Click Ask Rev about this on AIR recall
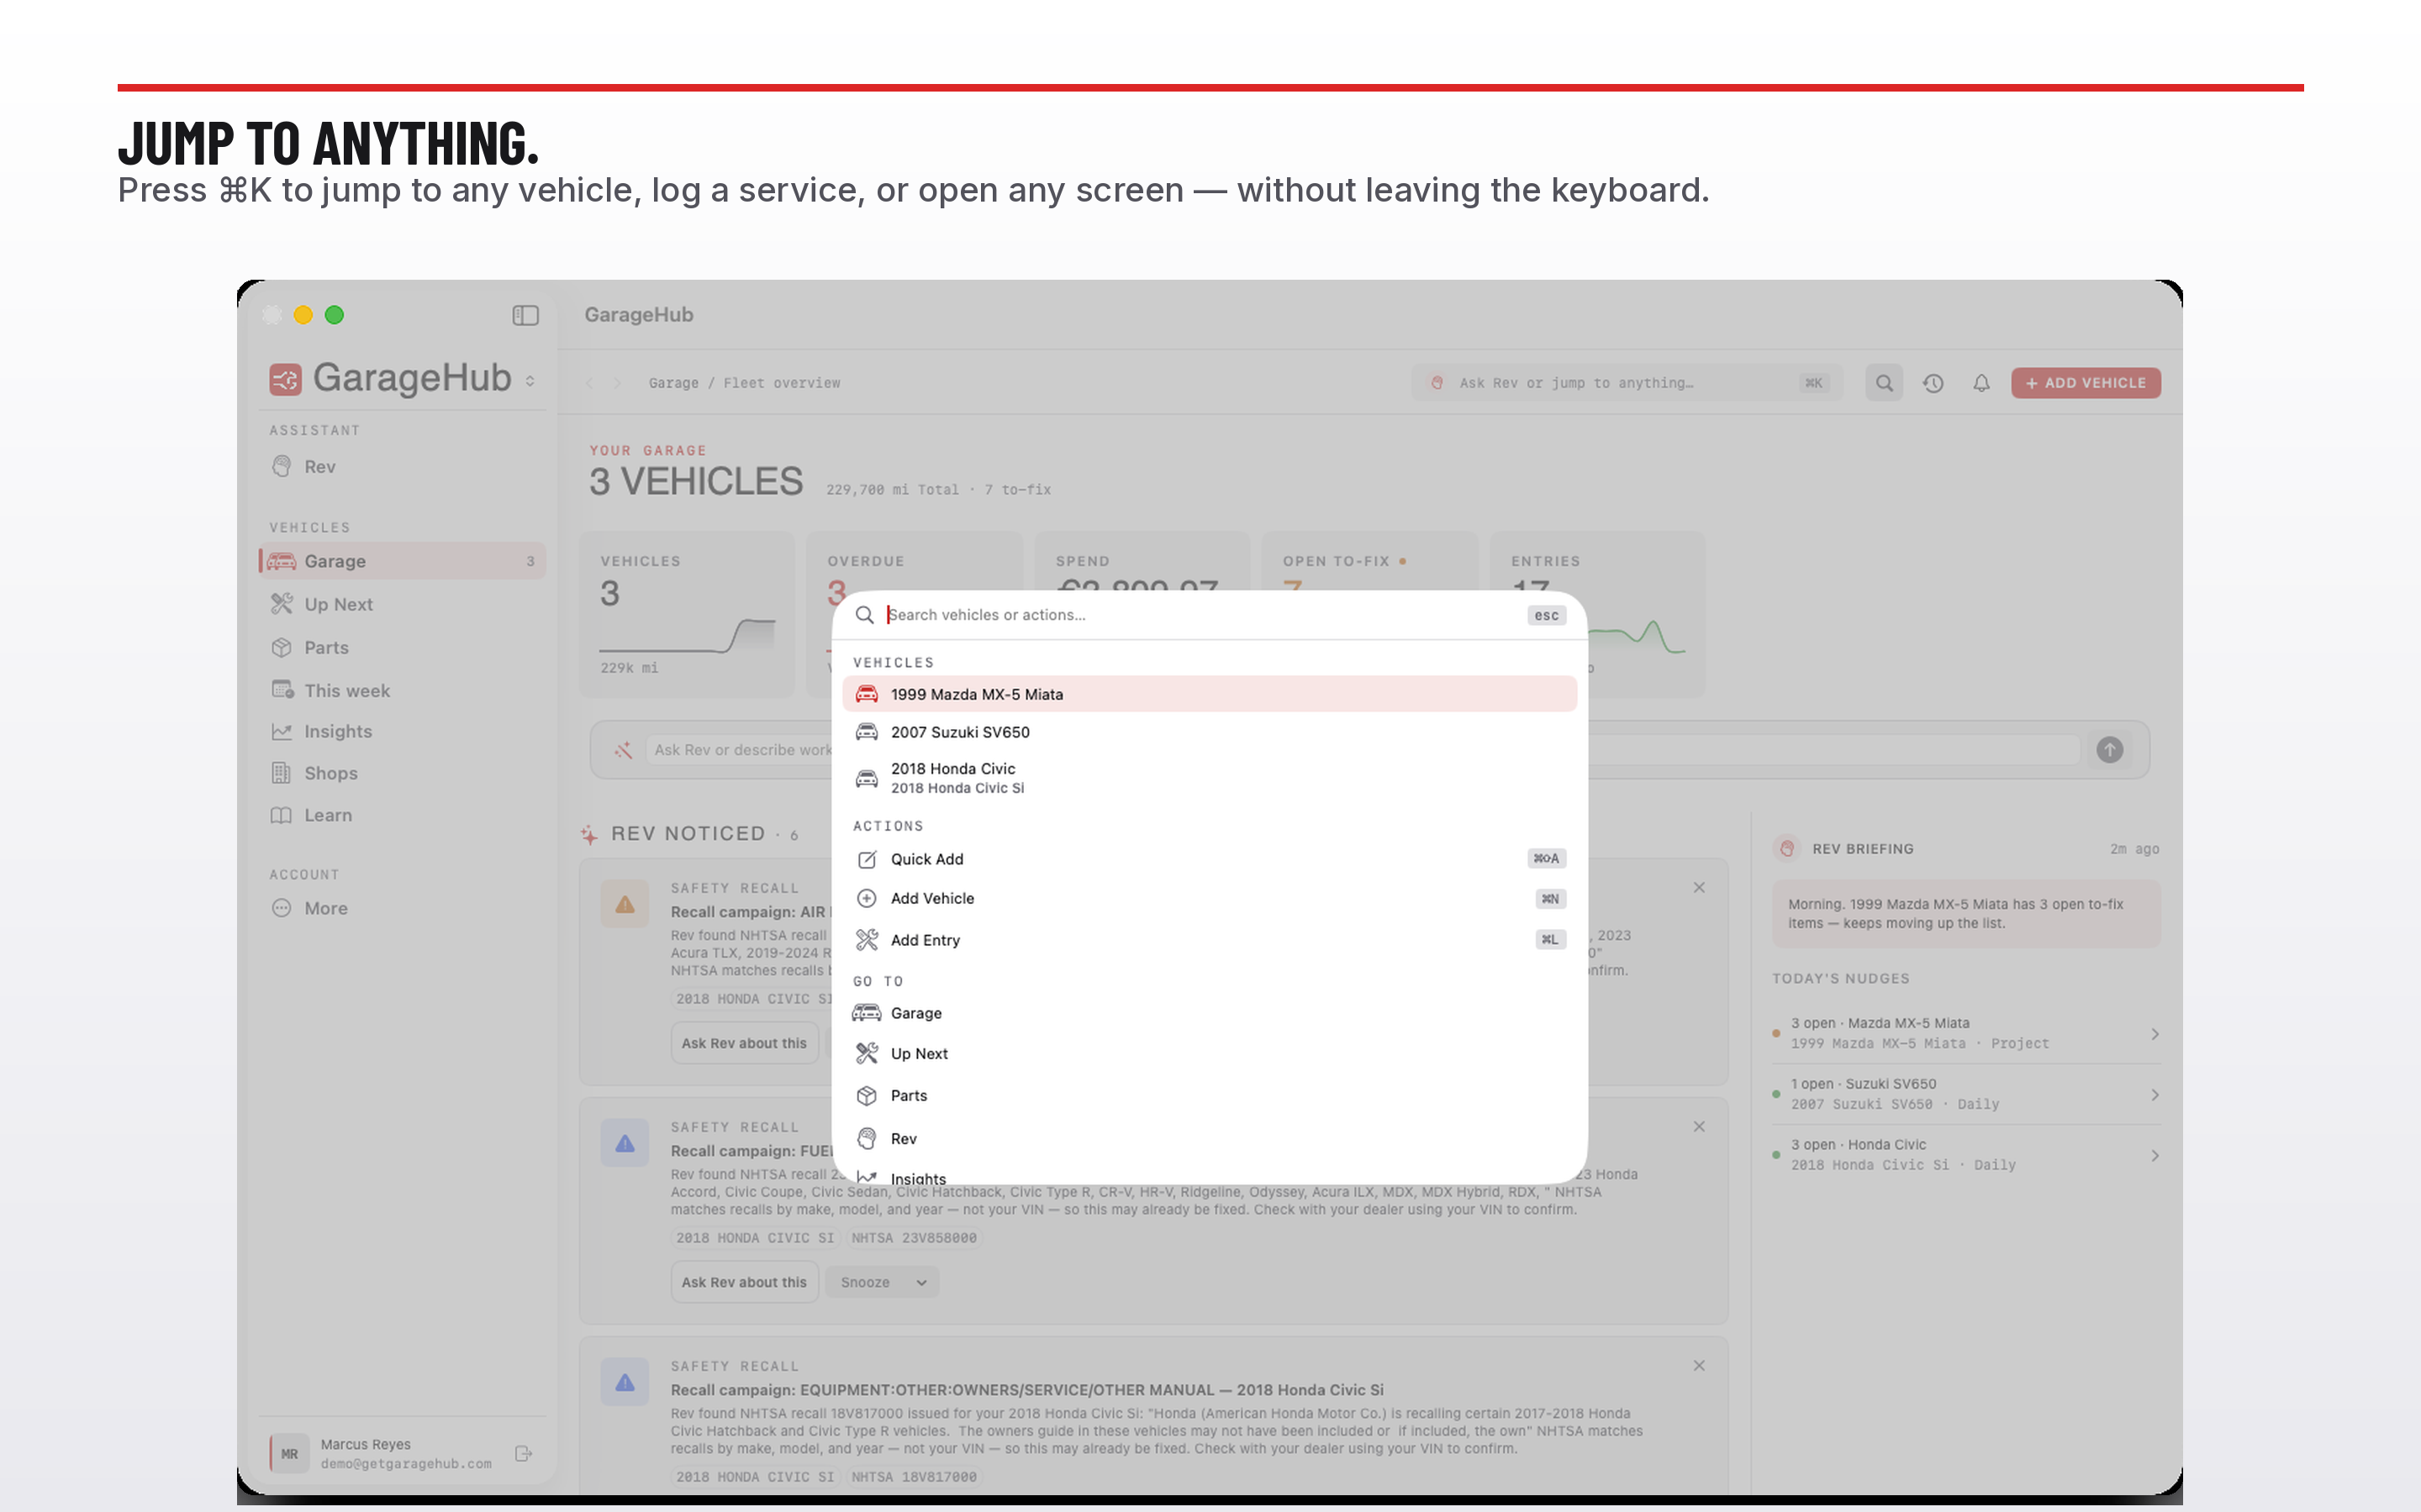The width and height of the screenshot is (2421, 1512). pos(744,1043)
